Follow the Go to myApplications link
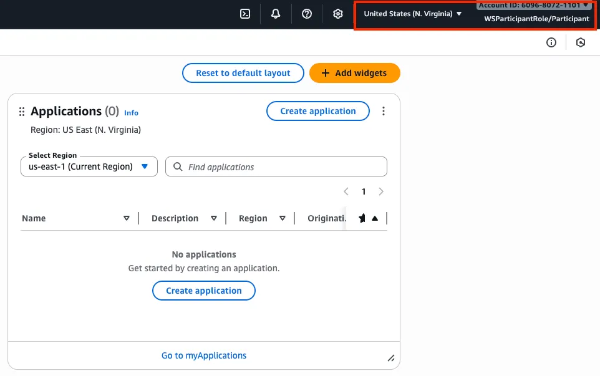Viewport: 600px width, 376px height. [x=204, y=355]
